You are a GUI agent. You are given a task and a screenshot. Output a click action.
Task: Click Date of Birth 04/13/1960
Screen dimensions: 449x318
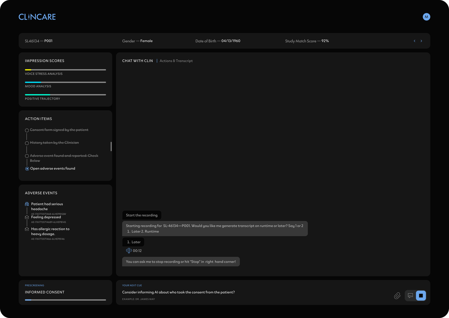pos(218,41)
